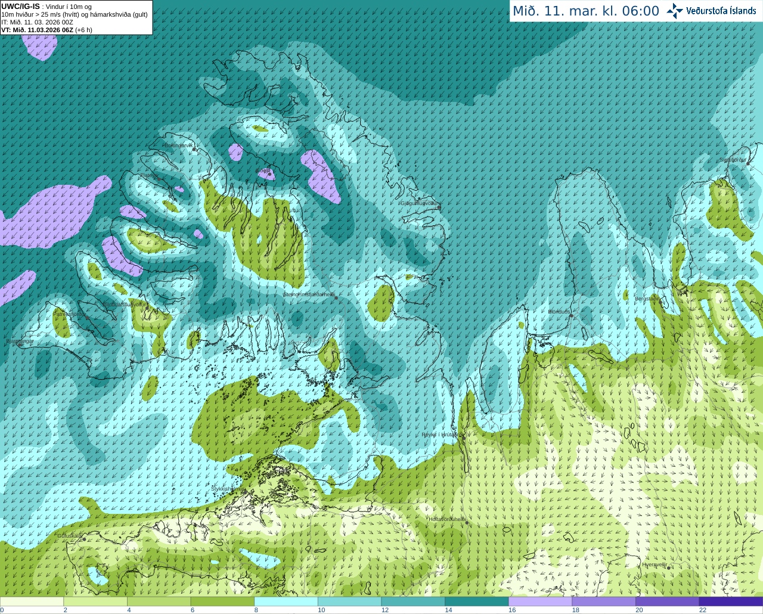This screenshot has height=614, width=763.
Task: Click the 'VT: Mið. 11.03.2026 06Z' line
Action: tap(46, 30)
